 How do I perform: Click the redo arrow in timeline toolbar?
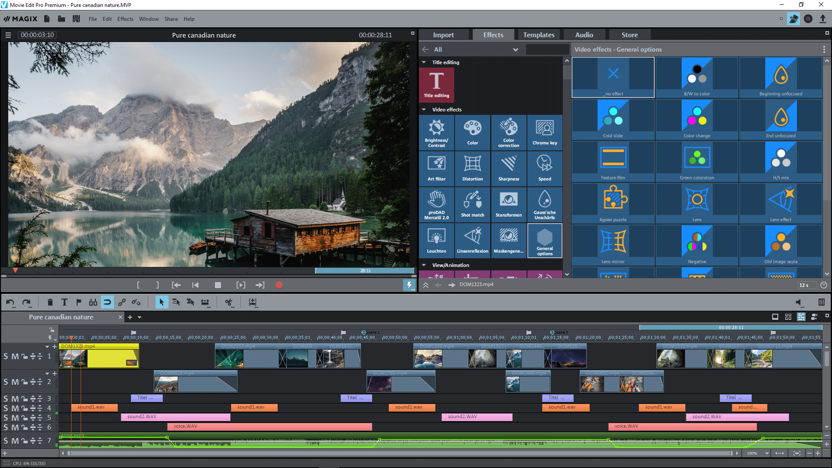coord(26,302)
